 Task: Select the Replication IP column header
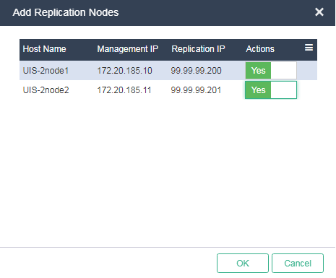pyautogui.click(x=198, y=49)
